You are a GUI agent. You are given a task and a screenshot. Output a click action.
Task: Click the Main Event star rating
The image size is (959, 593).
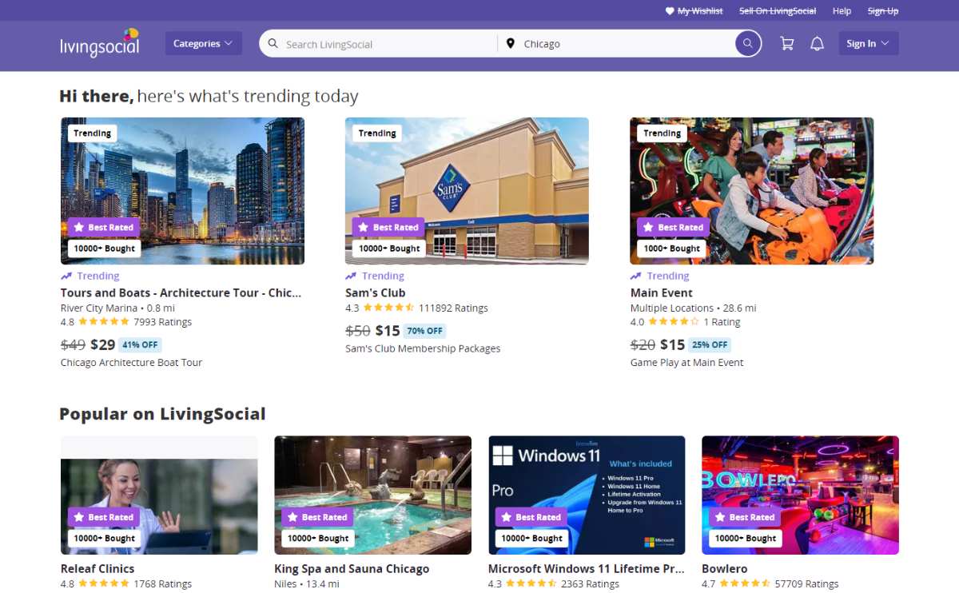674,322
